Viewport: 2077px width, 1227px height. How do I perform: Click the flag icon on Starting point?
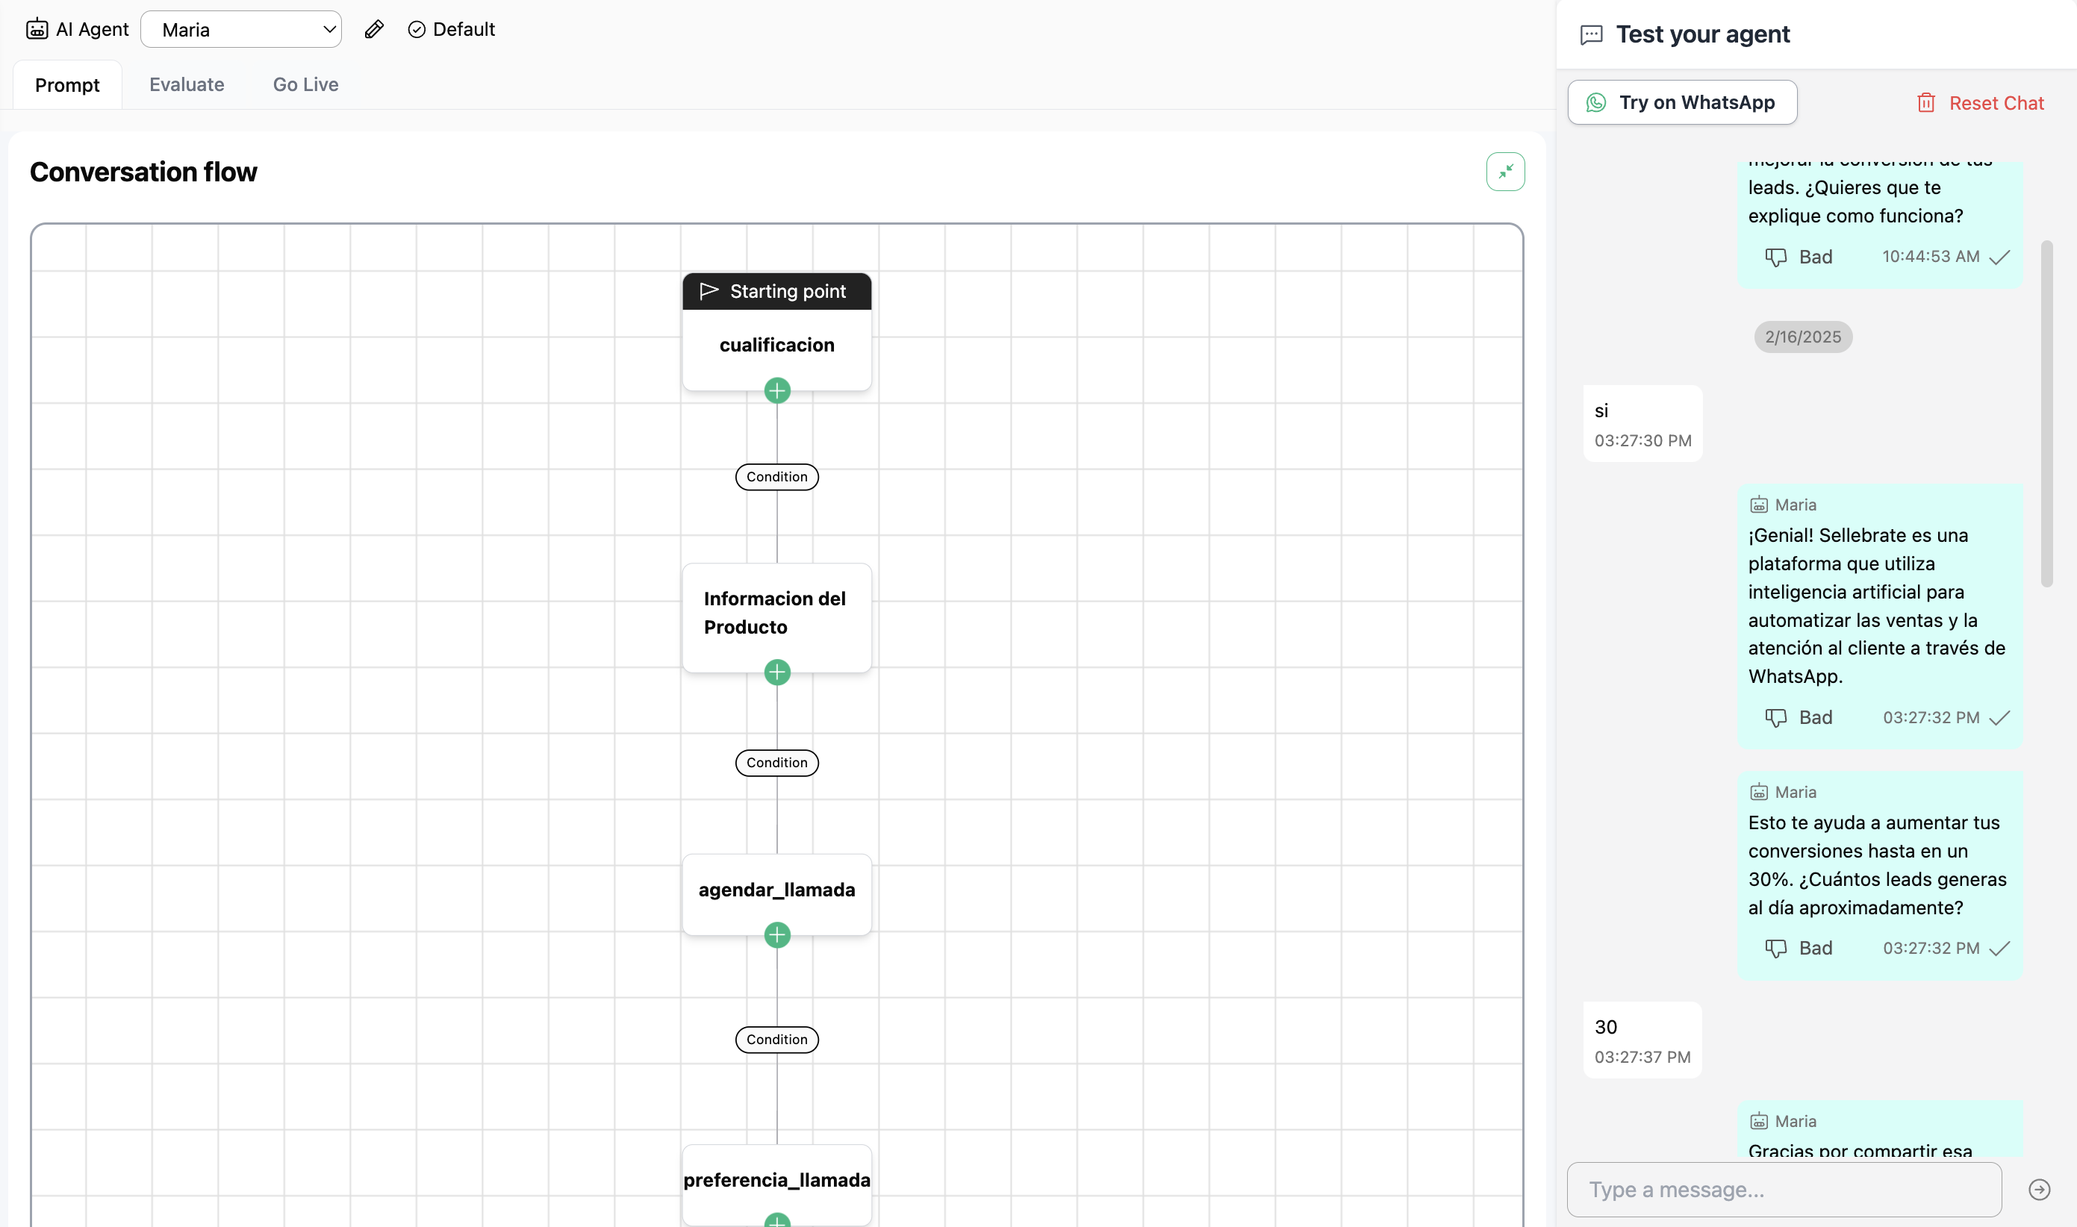pos(709,291)
